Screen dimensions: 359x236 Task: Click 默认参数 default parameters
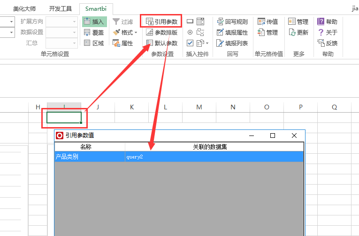click(x=161, y=43)
